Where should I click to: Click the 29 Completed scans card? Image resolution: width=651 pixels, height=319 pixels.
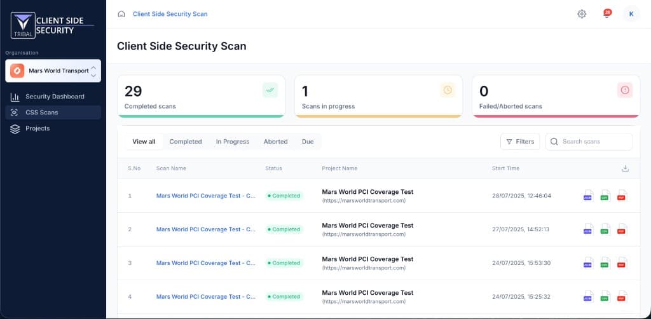pos(202,96)
